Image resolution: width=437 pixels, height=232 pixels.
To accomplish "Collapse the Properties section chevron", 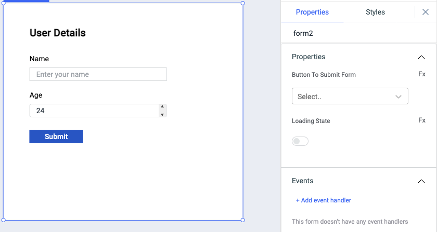I will (x=421, y=57).
